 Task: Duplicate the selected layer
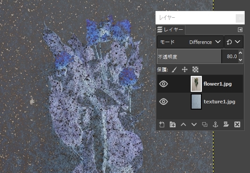pyautogui.click(x=205, y=125)
